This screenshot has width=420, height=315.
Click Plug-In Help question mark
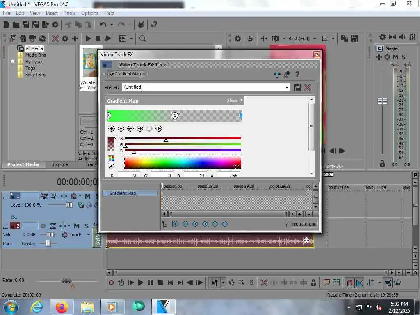(x=297, y=74)
